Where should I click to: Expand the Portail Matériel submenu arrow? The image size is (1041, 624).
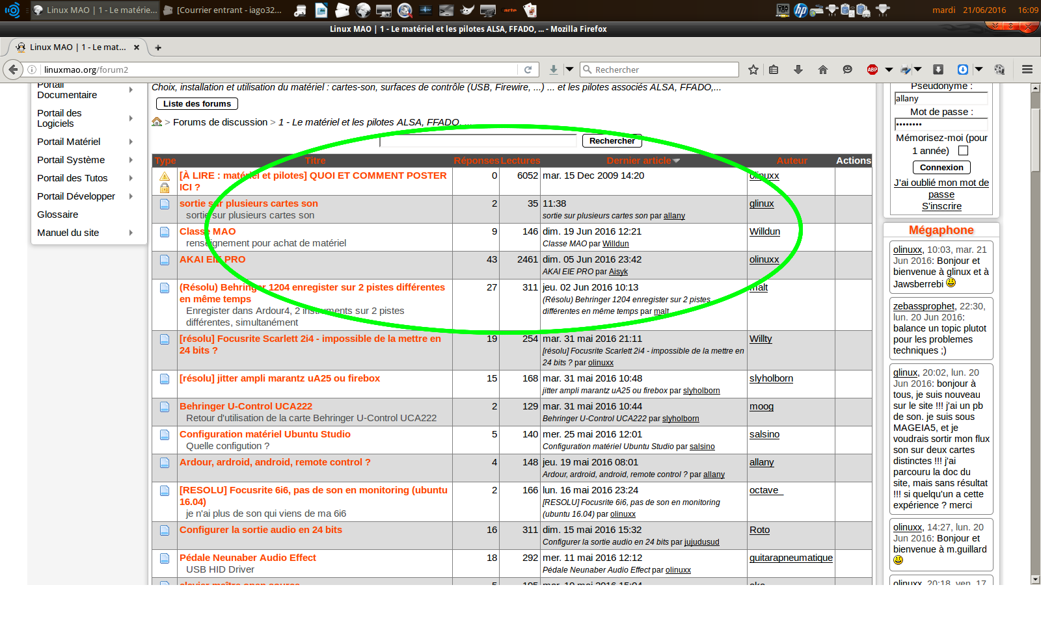(x=131, y=142)
